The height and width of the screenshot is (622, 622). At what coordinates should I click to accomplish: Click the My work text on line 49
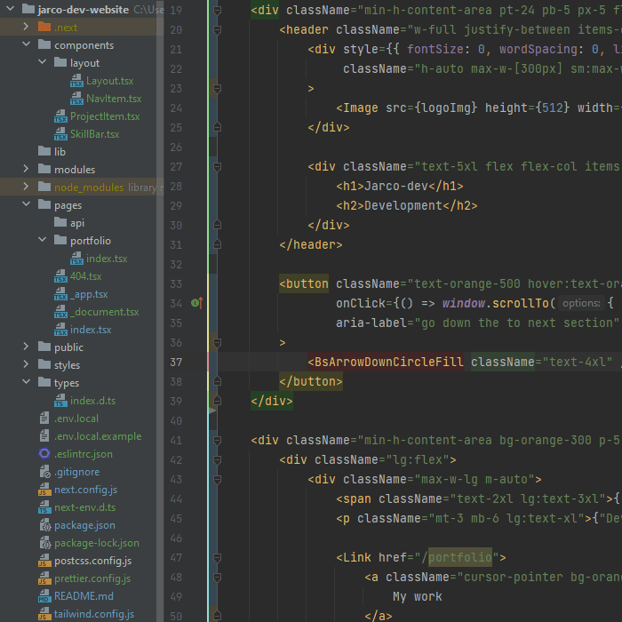coord(418,596)
